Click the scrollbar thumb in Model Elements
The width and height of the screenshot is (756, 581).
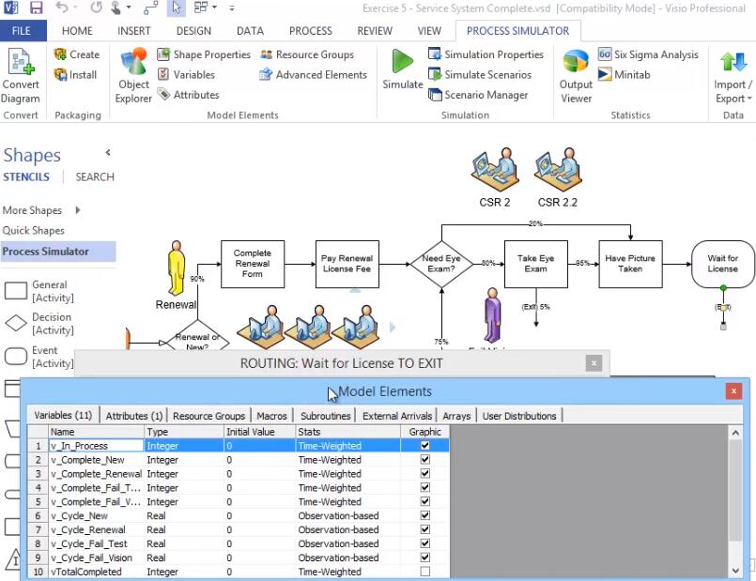[x=734, y=491]
